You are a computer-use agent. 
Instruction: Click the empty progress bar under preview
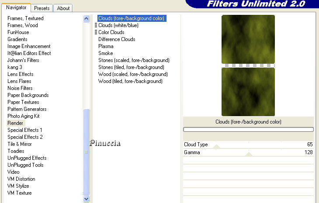(248, 130)
